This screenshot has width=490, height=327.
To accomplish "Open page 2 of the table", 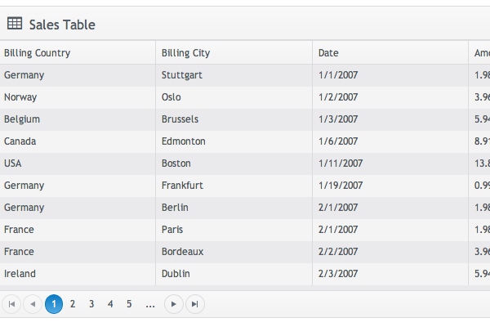I will coord(73,304).
